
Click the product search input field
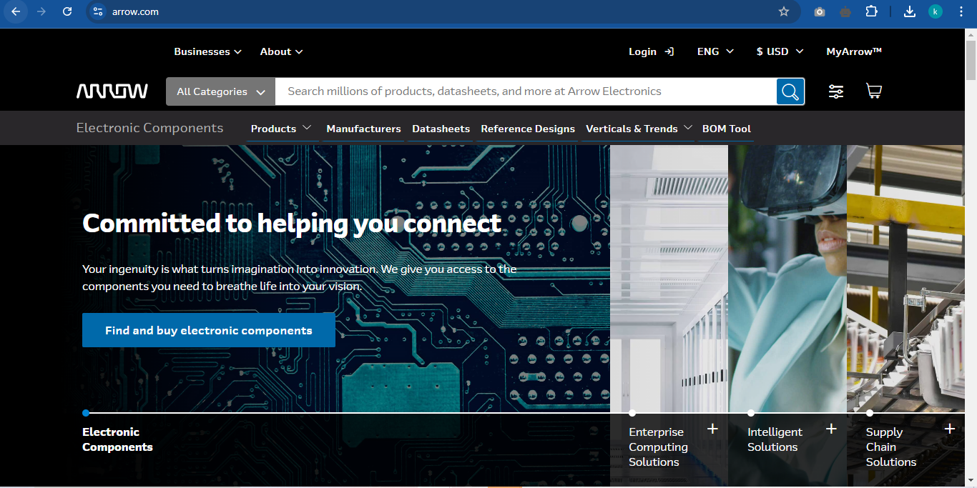tap(526, 91)
